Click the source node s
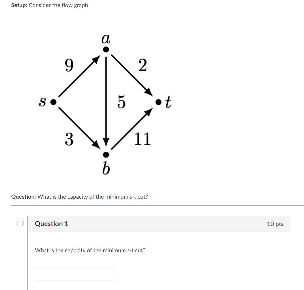 [x=53, y=102]
